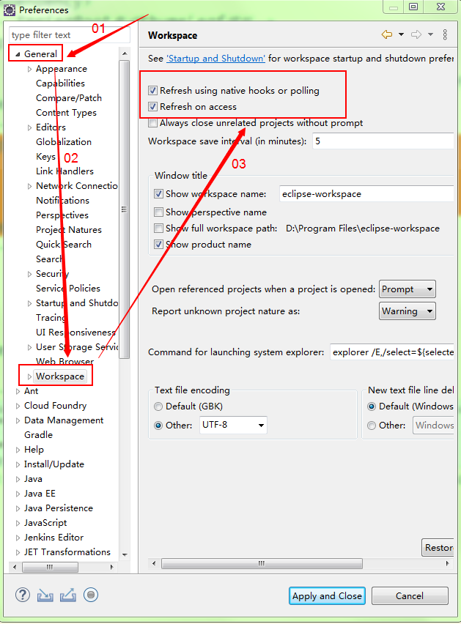The image size is (461, 624).
Task: Click the import preferences icon
Action: click(x=45, y=595)
